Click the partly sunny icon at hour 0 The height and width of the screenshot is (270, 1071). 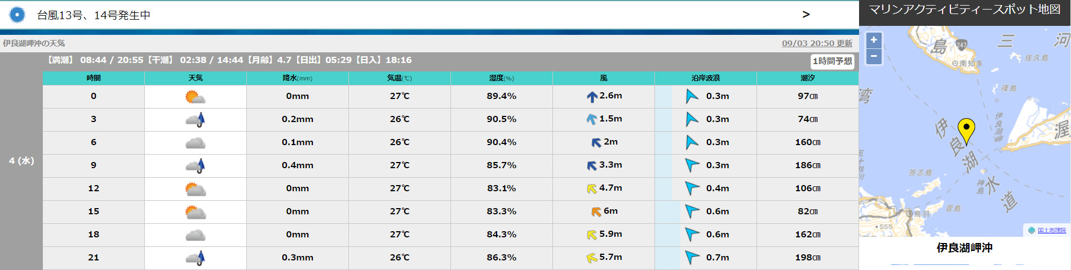tap(195, 97)
